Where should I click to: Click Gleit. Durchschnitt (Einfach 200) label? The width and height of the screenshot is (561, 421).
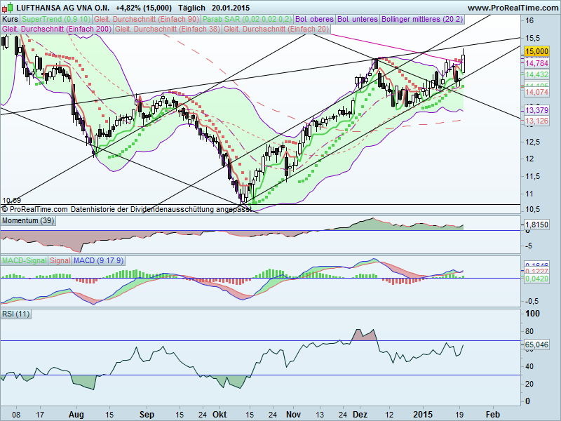(x=57, y=29)
